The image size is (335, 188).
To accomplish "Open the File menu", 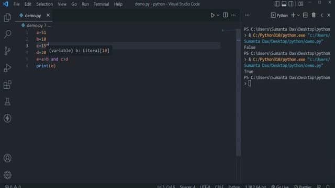I will tap(16, 4).
